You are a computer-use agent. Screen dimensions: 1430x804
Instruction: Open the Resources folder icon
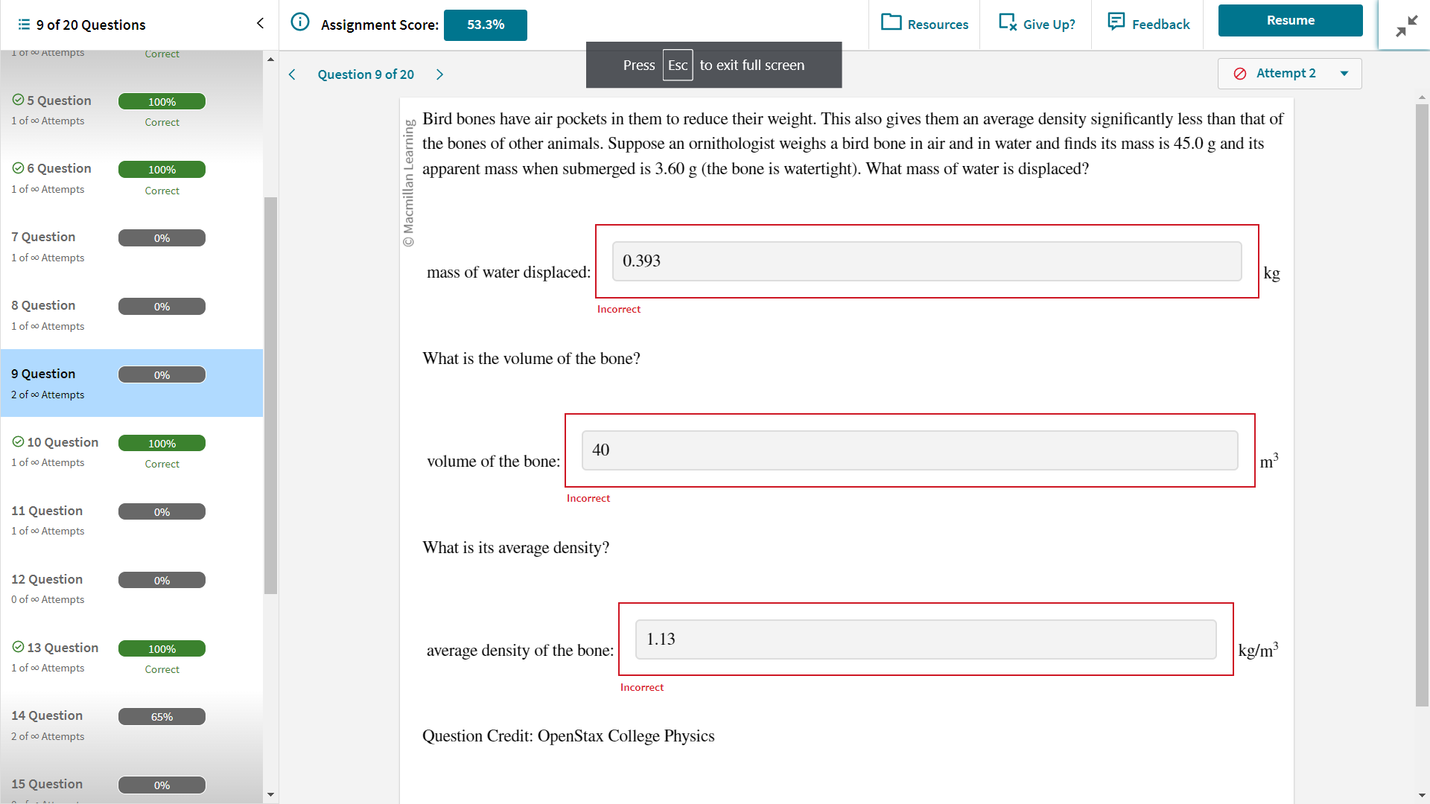891,22
